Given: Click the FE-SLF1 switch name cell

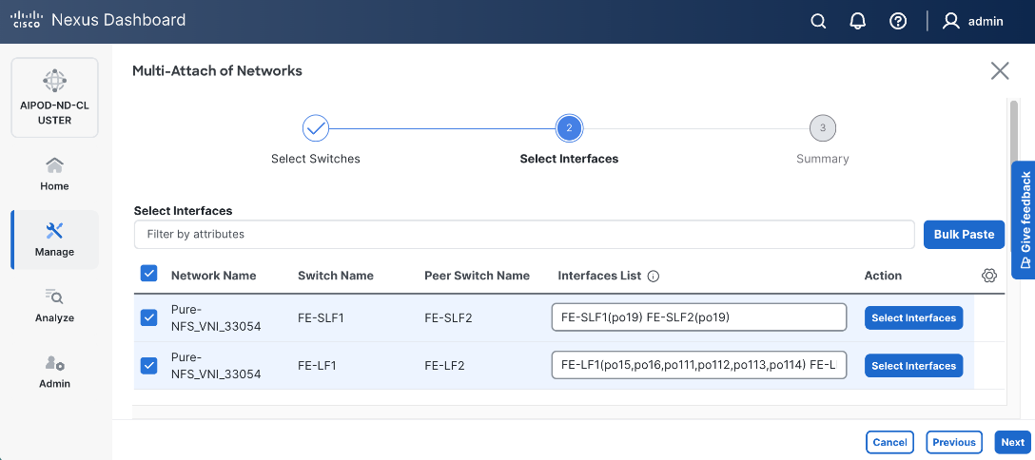Looking at the screenshot, I should click(x=322, y=318).
